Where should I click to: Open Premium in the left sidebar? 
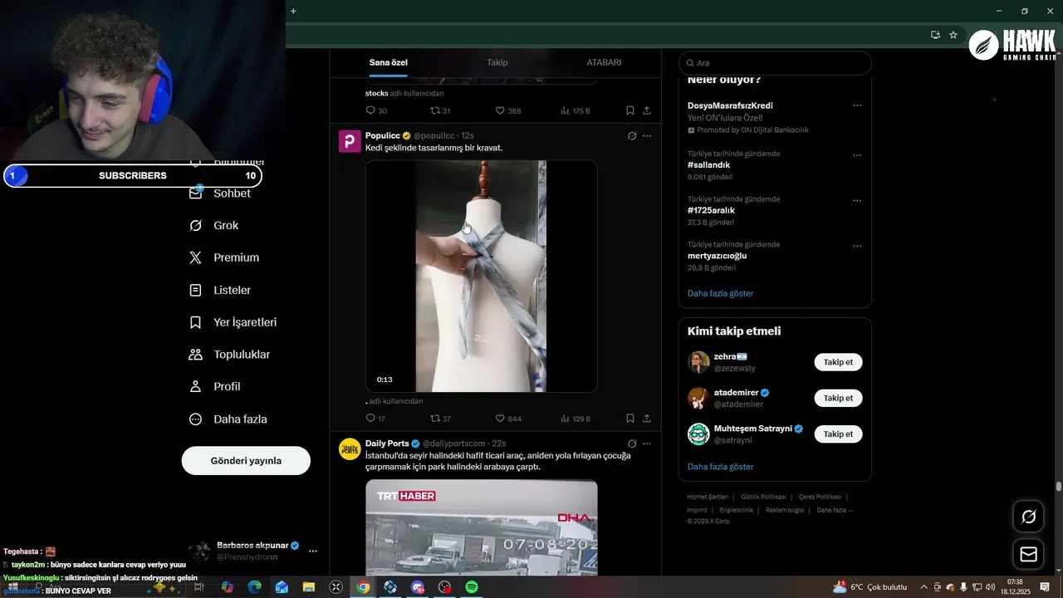pyautogui.click(x=224, y=257)
